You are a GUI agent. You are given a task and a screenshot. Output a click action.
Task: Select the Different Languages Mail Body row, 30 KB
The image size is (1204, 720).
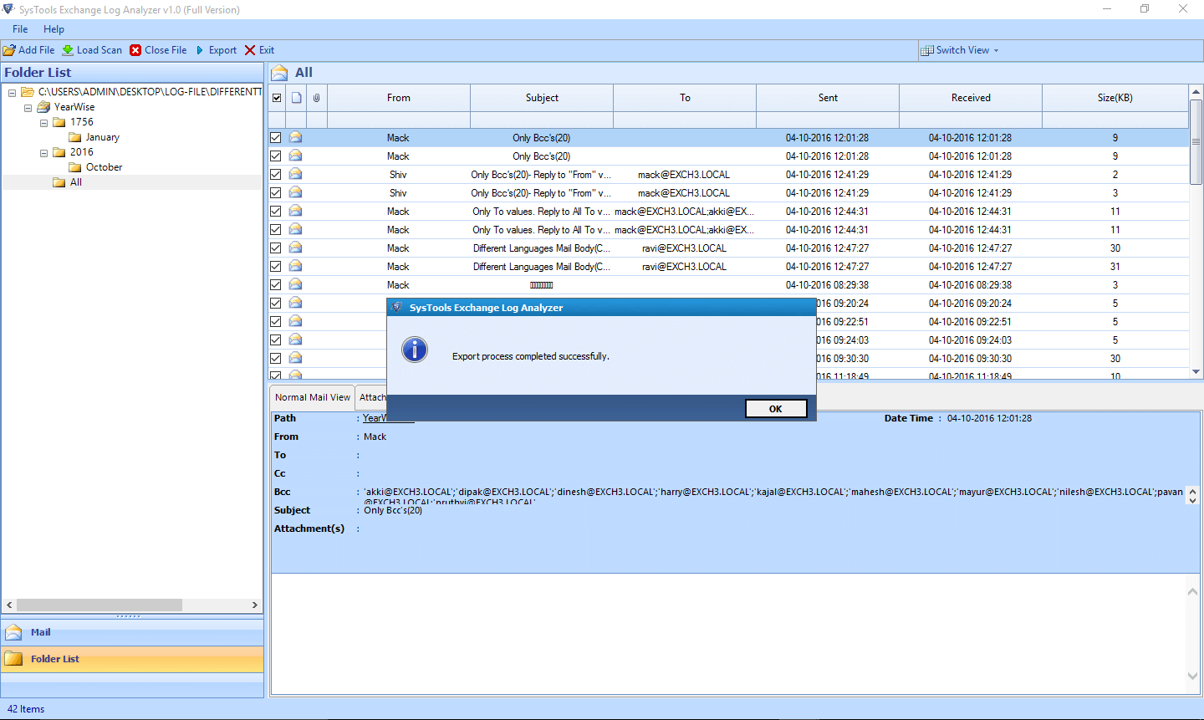click(x=728, y=248)
